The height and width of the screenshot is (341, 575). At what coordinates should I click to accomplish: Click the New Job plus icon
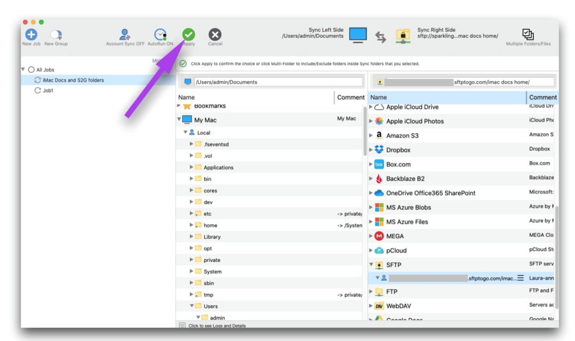click(x=31, y=34)
